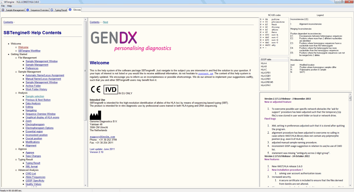The width and height of the screenshot is (354, 192).
Task: Click the support@GenDx.com email link
Action: point(102,137)
